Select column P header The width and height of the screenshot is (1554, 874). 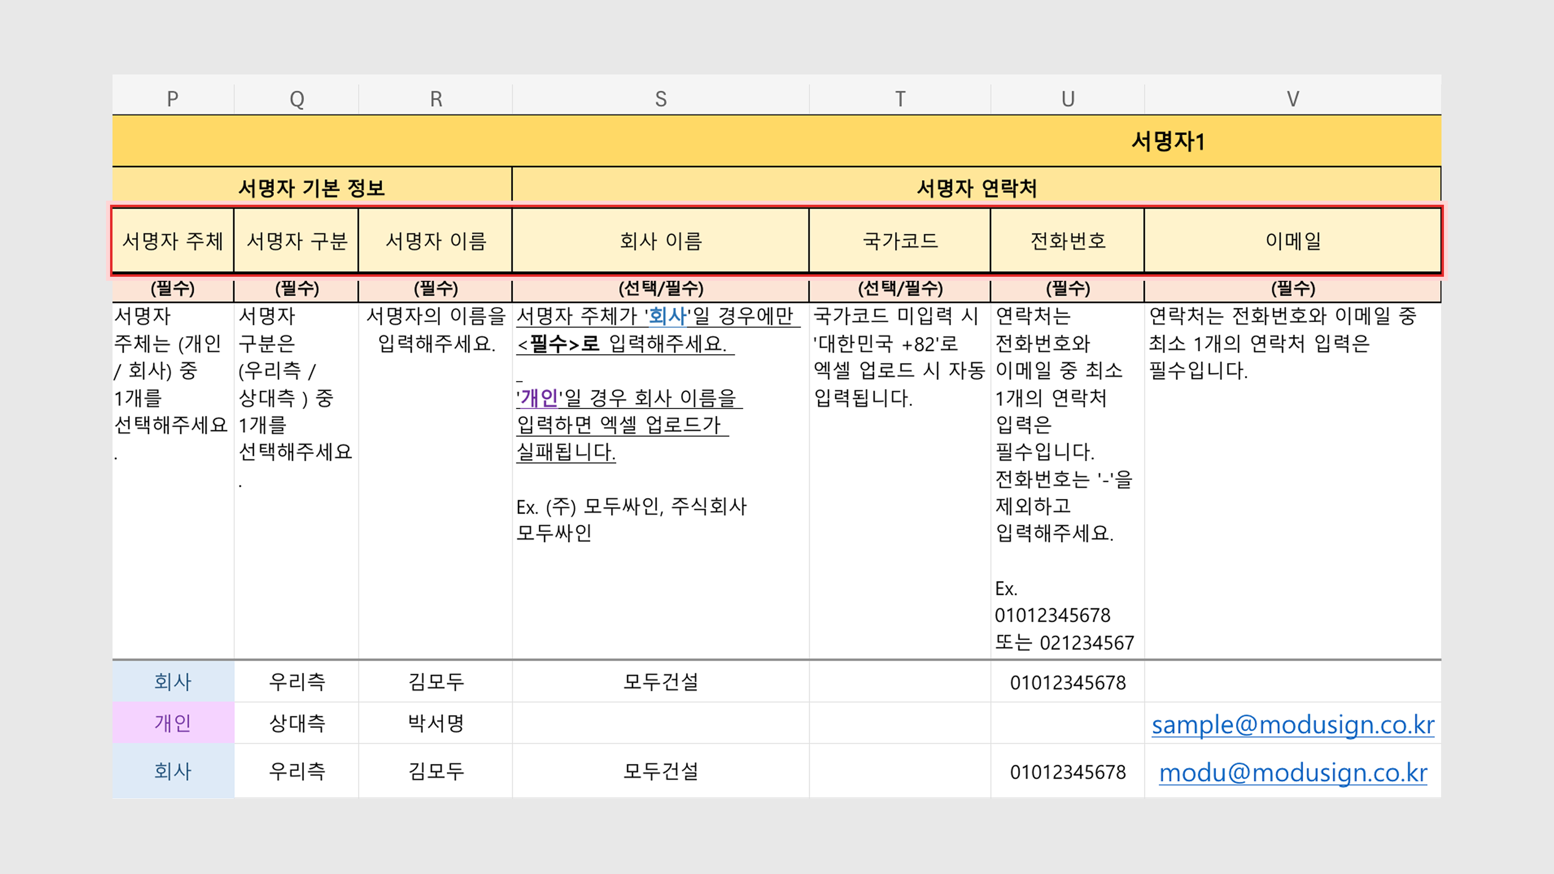click(172, 99)
